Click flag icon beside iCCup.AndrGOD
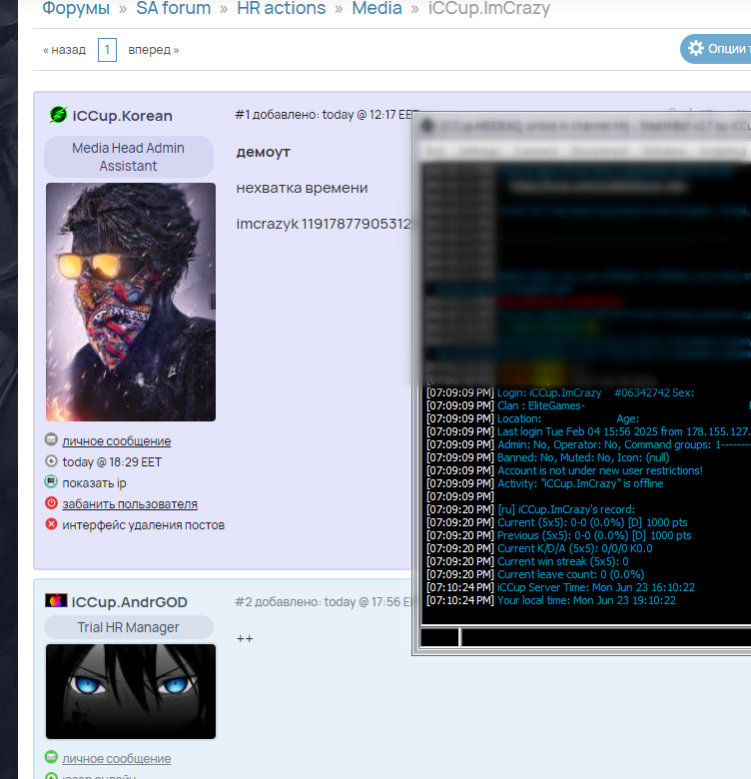Screen dimensions: 751x779 coord(56,600)
